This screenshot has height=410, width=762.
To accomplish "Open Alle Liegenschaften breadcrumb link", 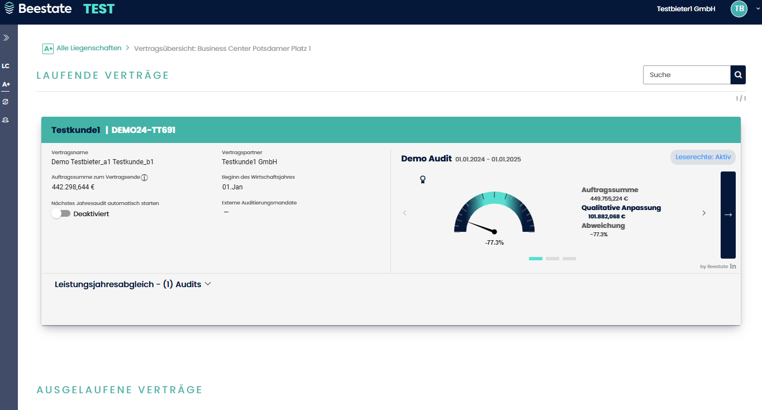I will 89,49.
